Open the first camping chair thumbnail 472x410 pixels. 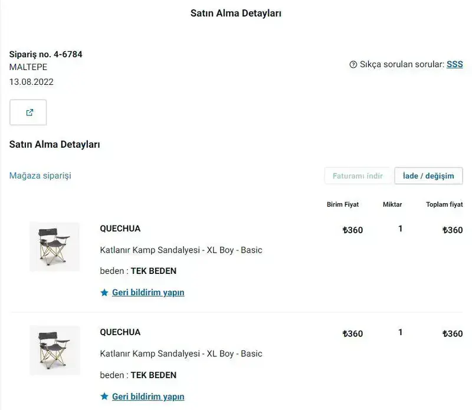[x=54, y=246]
